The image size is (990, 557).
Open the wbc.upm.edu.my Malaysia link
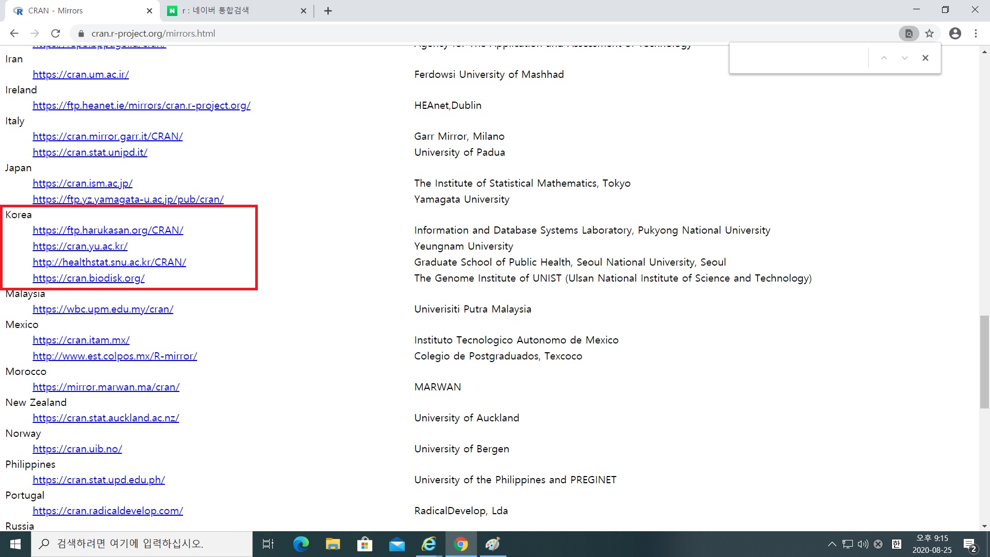click(103, 309)
